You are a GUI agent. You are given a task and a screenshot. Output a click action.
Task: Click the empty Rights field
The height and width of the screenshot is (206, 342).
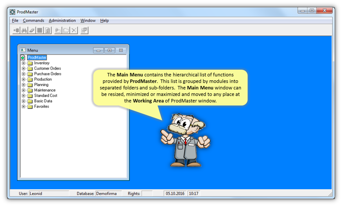[x=147, y=193]
